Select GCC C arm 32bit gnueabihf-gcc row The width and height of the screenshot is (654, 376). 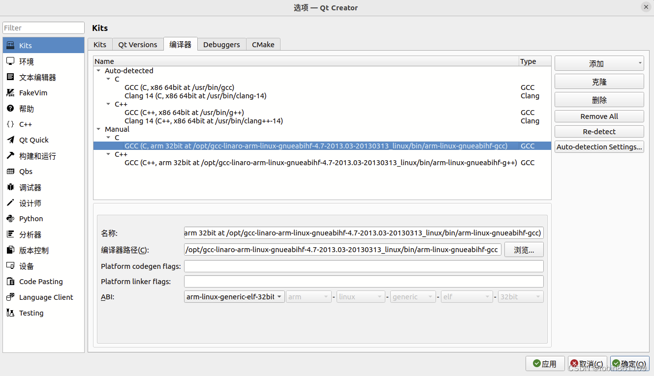(322, 146)
